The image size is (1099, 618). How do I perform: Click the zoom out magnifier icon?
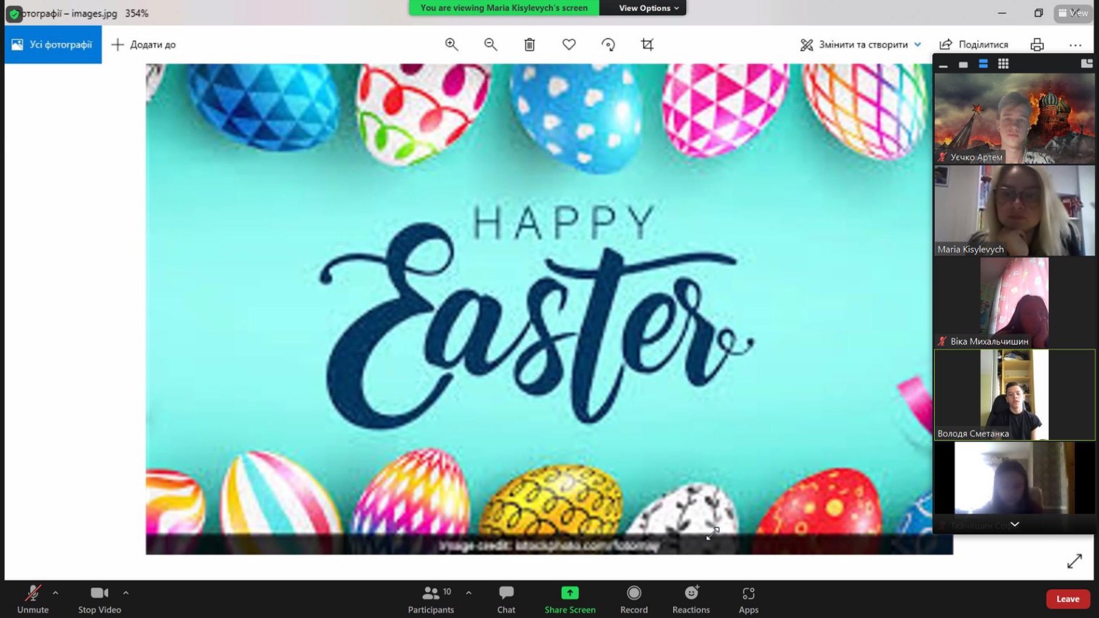pos(490,45)
